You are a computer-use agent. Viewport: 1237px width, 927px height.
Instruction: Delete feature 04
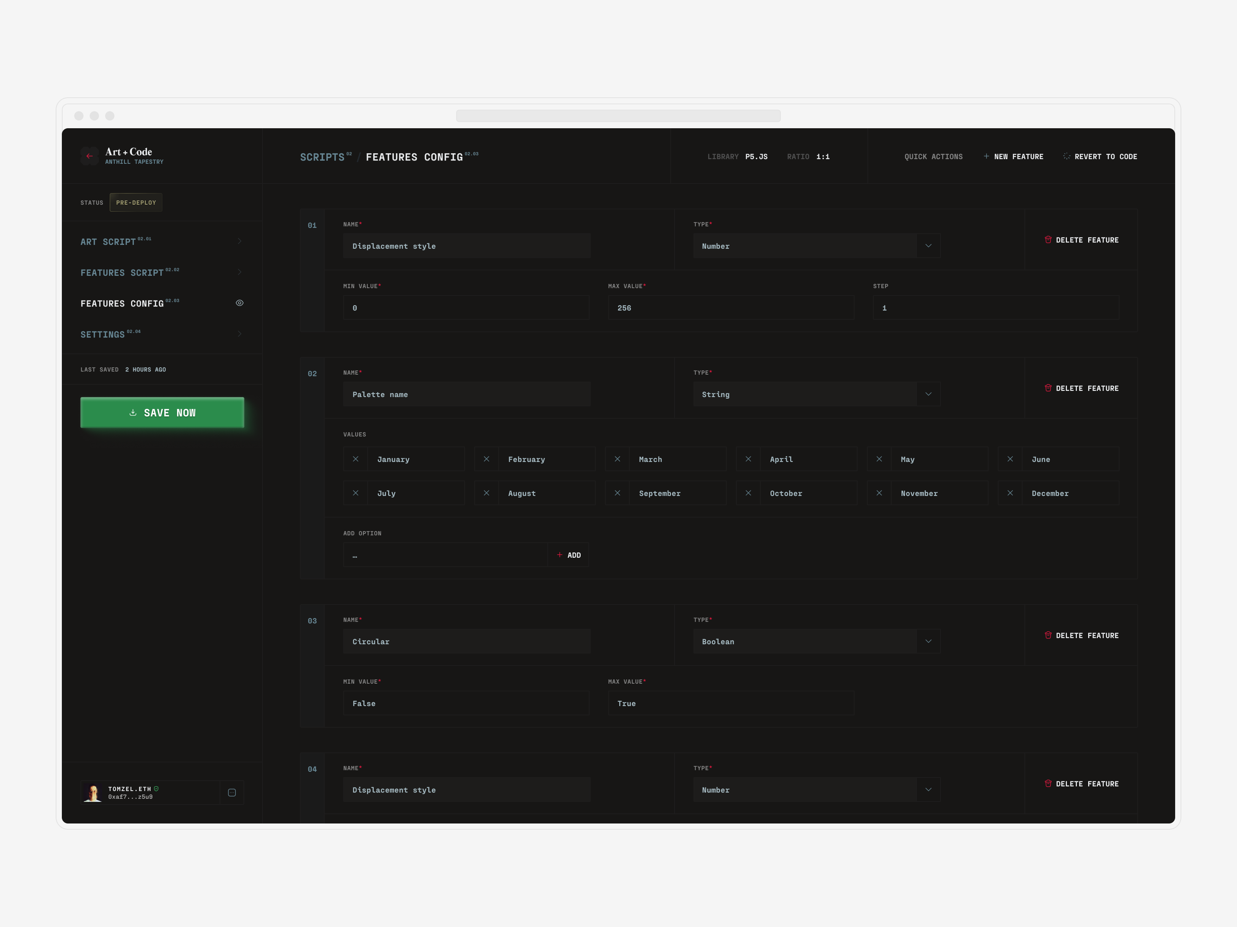[x=1082, y=783]
